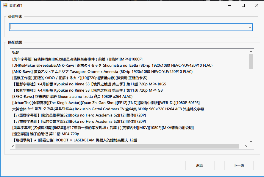This screenshot has width=264, height=177.
Task: Click the vertical scrollbar up arrow
Action: click(250, 51)
